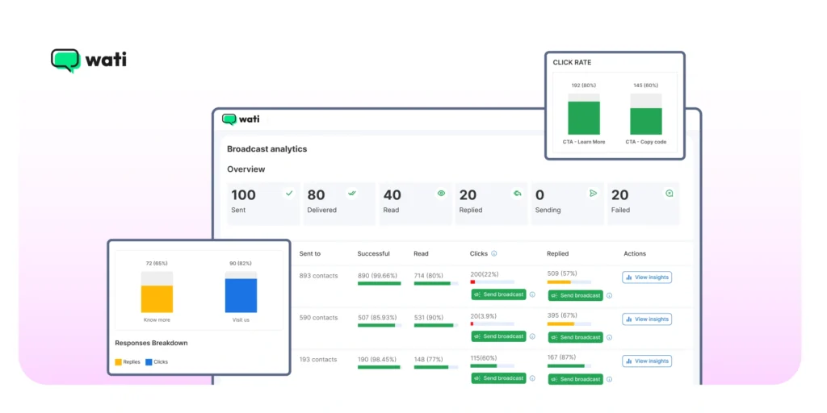The height and width of the screenshot is (413, 827).
Task: Select the 80 Delivered overview card
Action: click(x=339, y=204)
